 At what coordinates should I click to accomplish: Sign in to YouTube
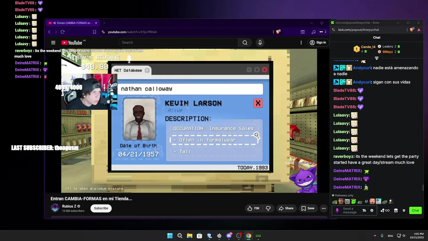click(318, 43)
